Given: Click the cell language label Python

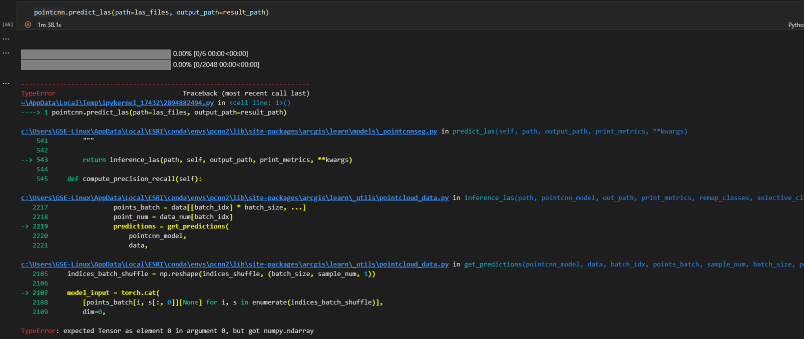Looking at the screenshot, I should (795, 24).
